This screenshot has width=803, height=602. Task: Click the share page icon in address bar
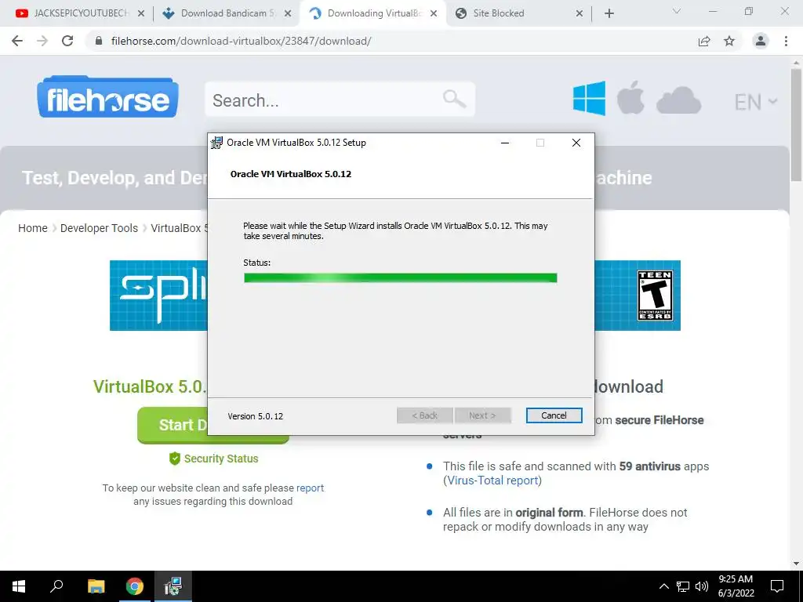pyautogui.click(x=704, y=41)
